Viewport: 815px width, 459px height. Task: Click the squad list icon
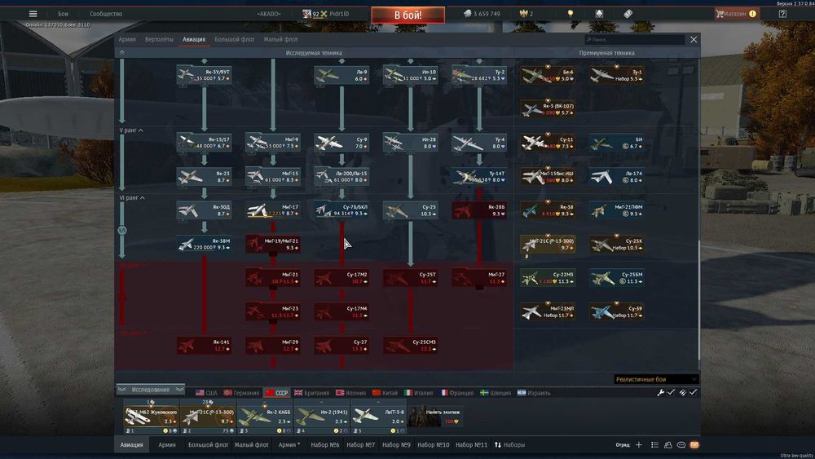coord(654,445)
